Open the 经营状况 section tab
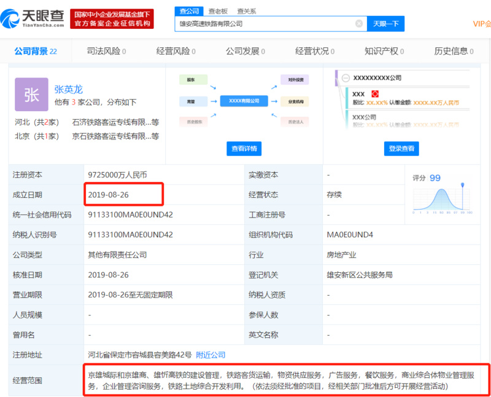Image resolution: width=491 pixels, height=397 pixels. click(313, 52)
